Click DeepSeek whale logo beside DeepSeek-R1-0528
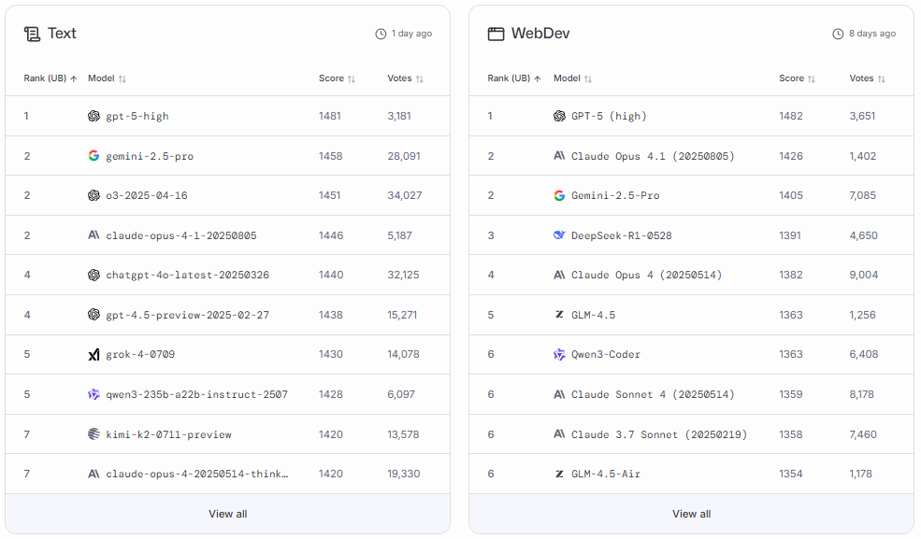921x539 pixels. 559,235
